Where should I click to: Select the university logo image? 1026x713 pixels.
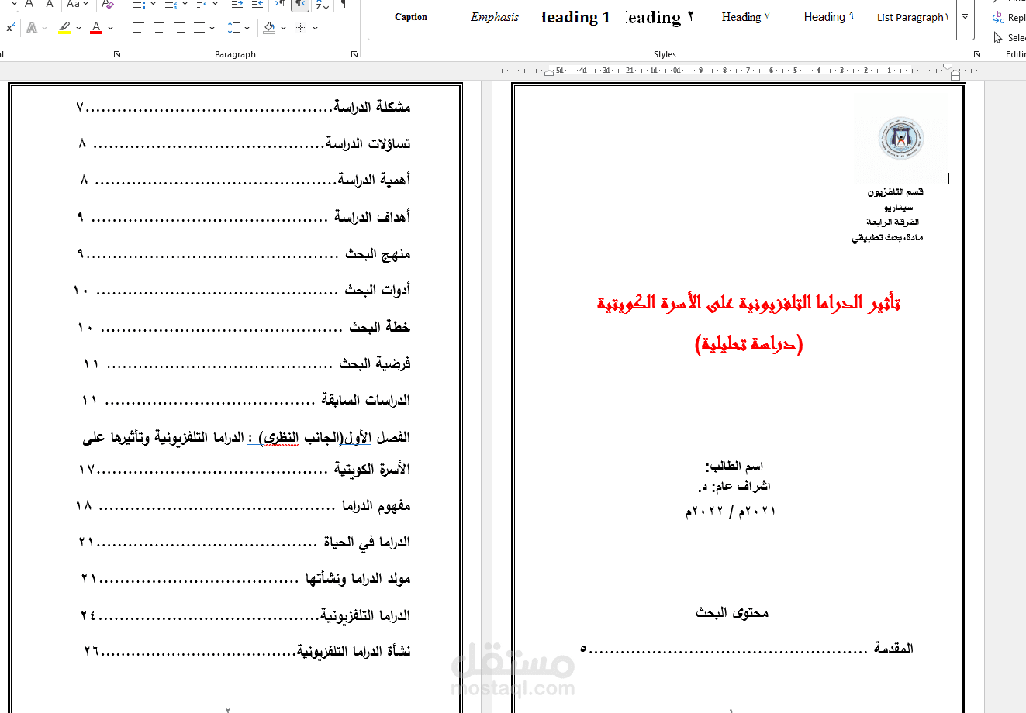tap(900, 139)
